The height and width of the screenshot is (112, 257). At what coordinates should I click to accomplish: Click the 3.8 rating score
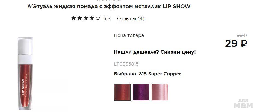(x=107, y=18)
